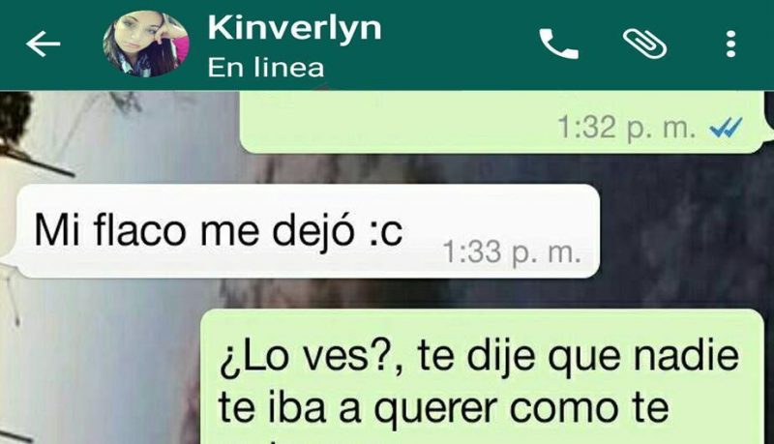Tap the 1:33 p.m. timestamp
774x444 pixels.
[512, 252]
